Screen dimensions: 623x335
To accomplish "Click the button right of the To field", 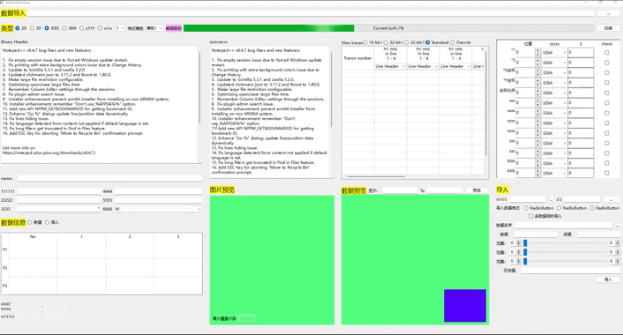I will [x=477, y=190].
